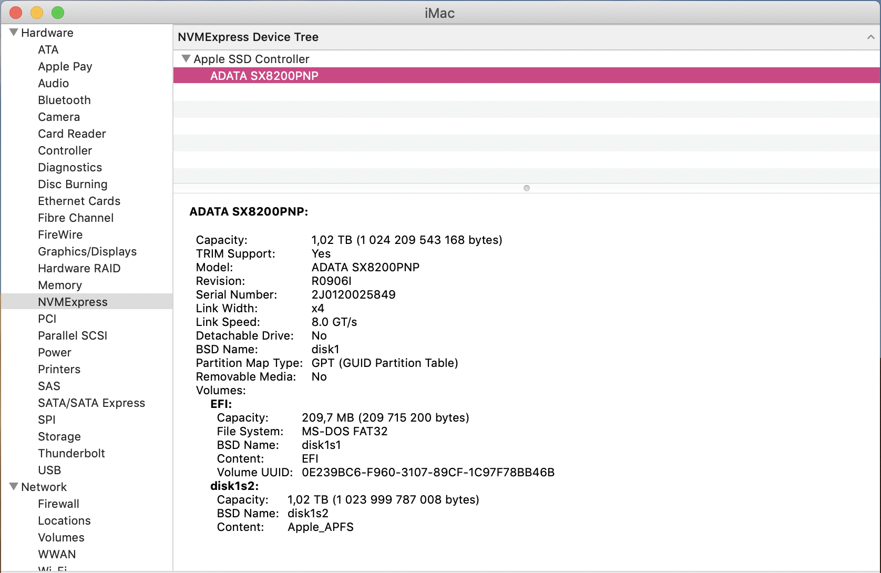Image resolution: width=881 pixels, height=573 pixels.
Task: Select Controller in the sidebar
Action: pyautogui.click(x=65, y=150)
